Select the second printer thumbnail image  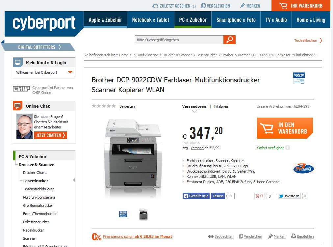(x=143, y=214)
